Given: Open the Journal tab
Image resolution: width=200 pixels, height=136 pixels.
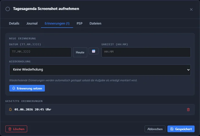Looking at the screenshot, I should 32,24.
